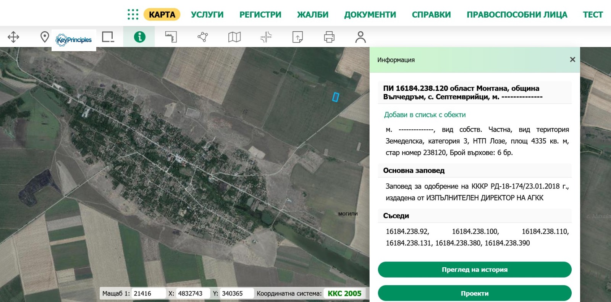Click neighbor parcel 16184.238.380
This screenshot has width=611, height=302.
(459, 243)
